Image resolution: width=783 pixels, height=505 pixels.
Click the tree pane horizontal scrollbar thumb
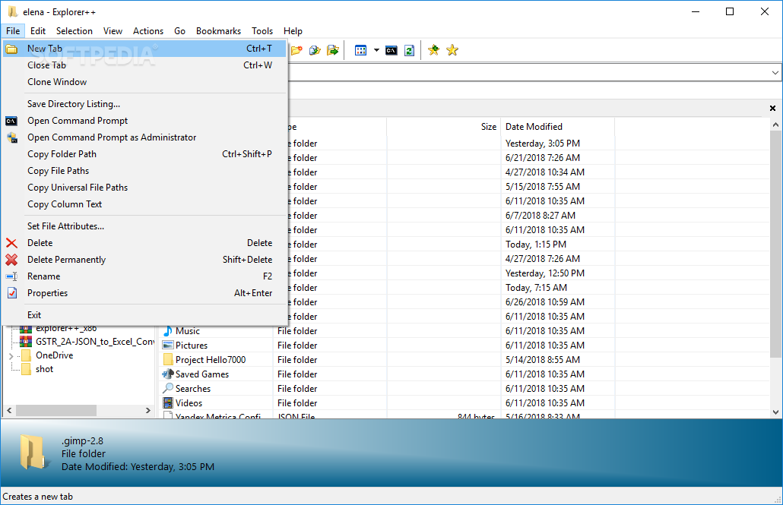pyautogui.click(x=56, y=411)
